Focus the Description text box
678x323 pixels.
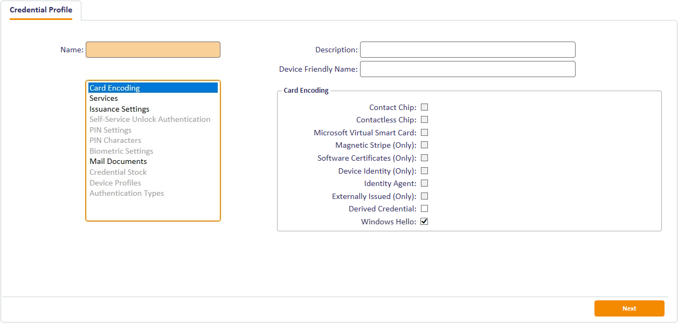[467, 50]
